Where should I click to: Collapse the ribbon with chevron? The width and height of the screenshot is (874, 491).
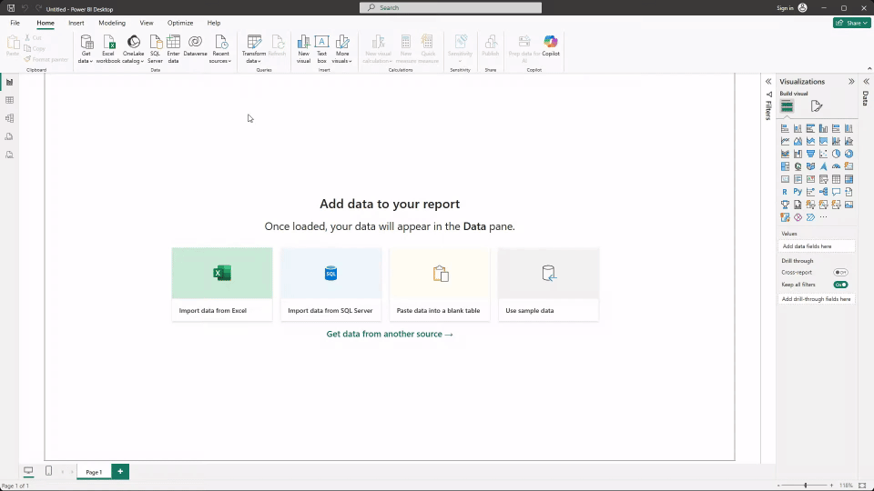[x=869, y=68]
